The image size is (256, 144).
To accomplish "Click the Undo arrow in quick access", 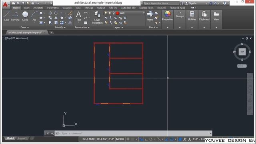I will tap(38, 3).
